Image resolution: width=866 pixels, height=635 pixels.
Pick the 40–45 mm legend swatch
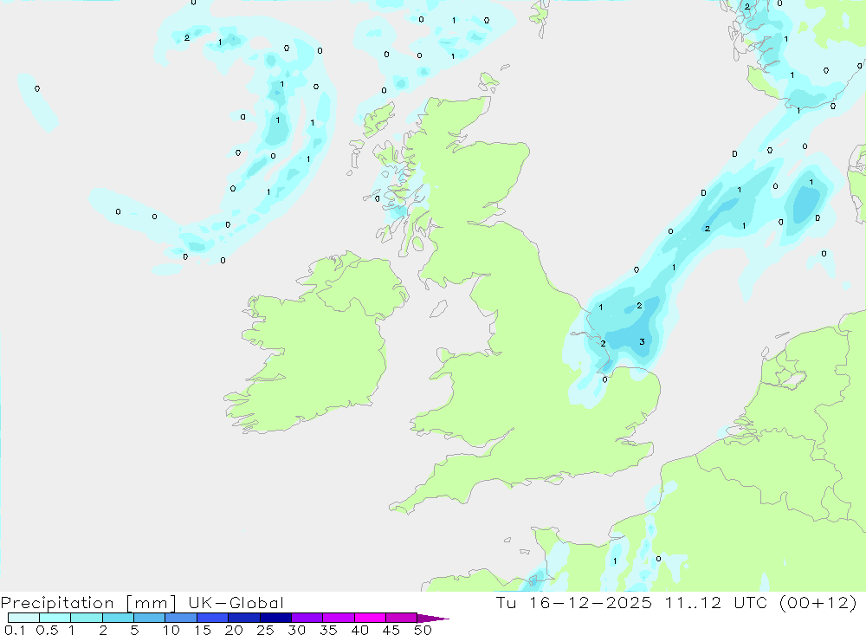(x=370, y=618)
